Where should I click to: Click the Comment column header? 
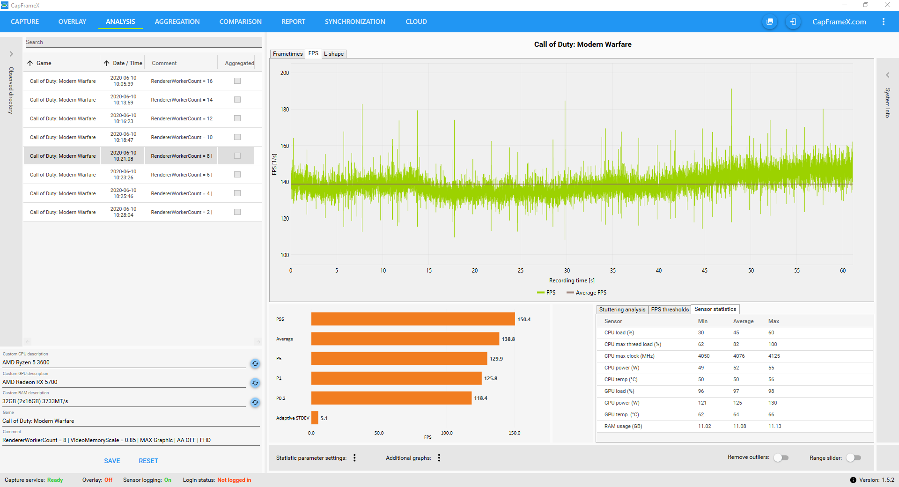[x=164, y=63]
